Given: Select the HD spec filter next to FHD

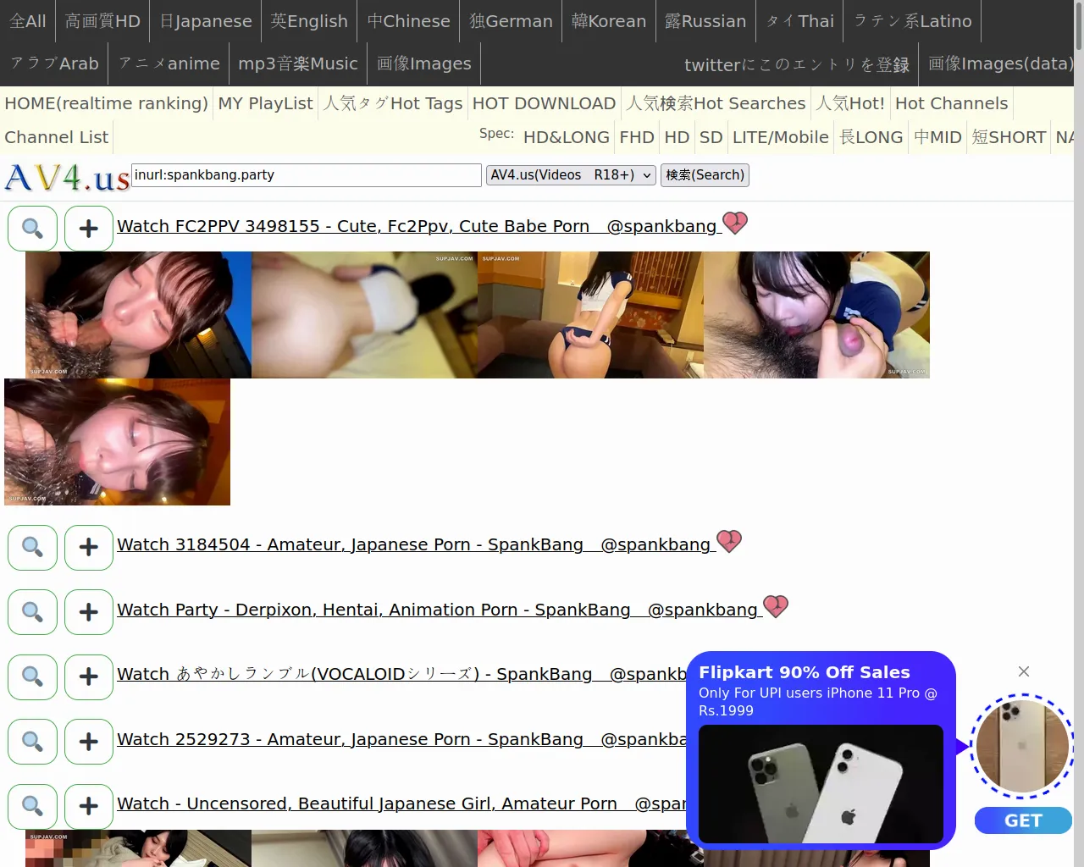Looking at the screenshot, I should [x=677, y=137].
